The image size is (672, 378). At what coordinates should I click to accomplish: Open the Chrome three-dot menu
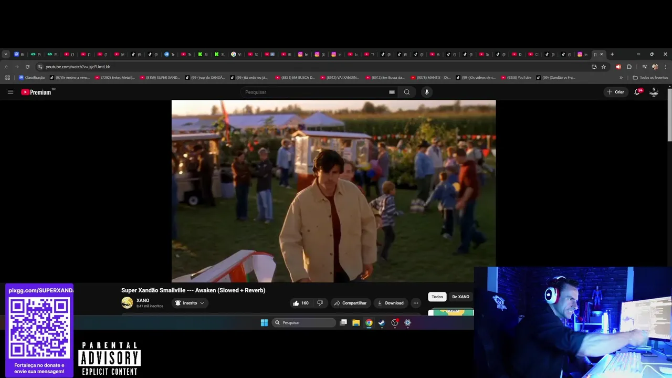point(666,67)
